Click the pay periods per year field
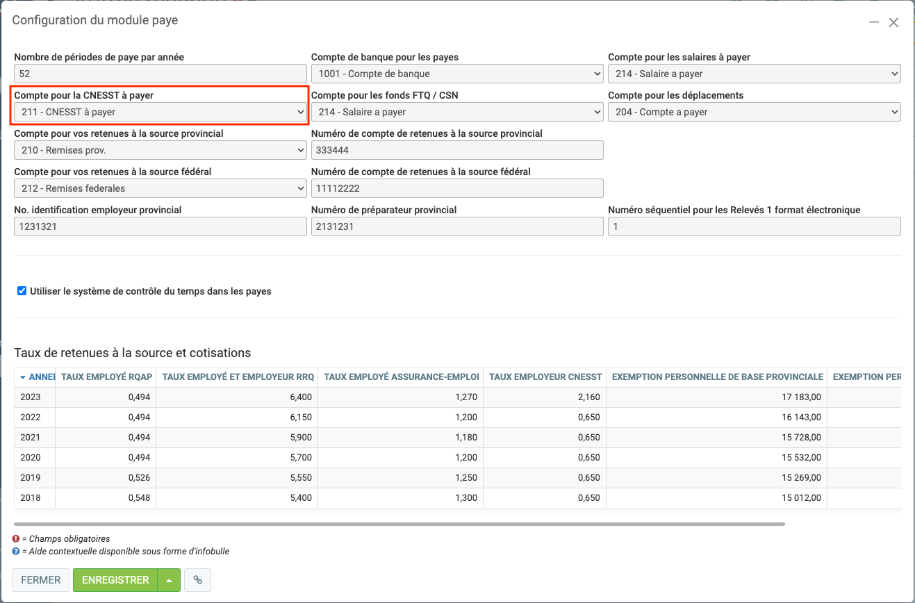 pyautogui.click(x=160, y=74)
